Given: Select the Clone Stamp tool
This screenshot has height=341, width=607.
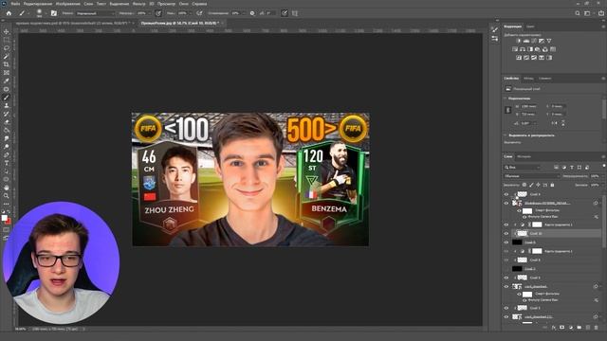Looking at the screenshot, I should (7, 105).
